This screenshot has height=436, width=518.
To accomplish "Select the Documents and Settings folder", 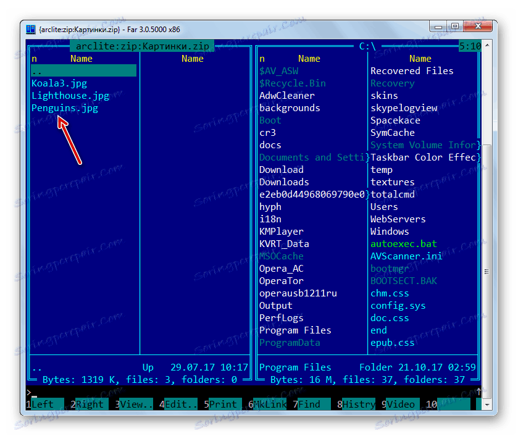I will [x=312, y=157].
